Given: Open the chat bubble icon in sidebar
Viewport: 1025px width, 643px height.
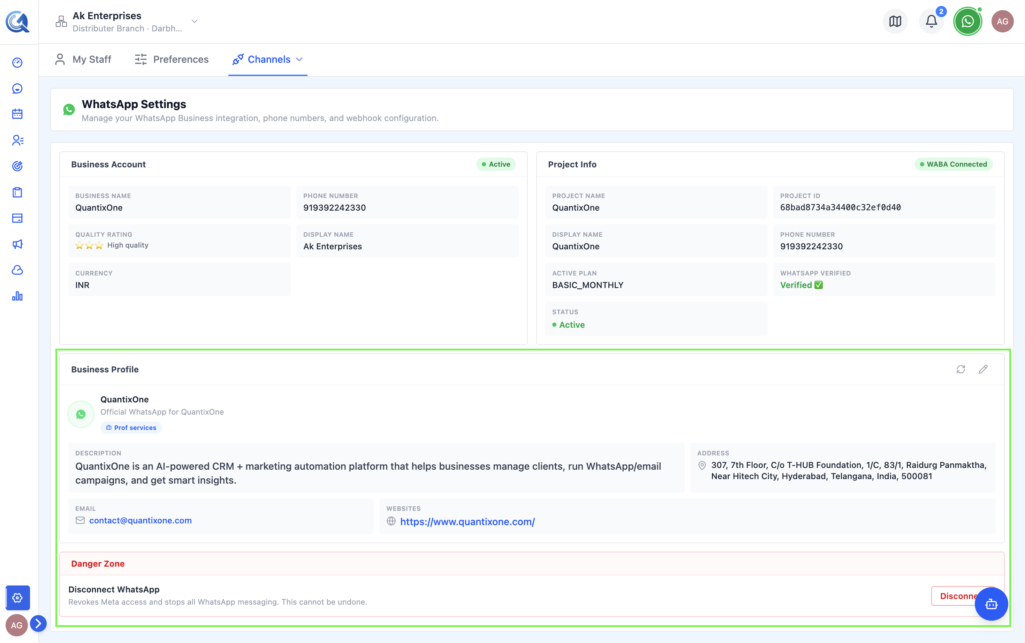Looking at the screenshot, I should click(x=17, y=89).
